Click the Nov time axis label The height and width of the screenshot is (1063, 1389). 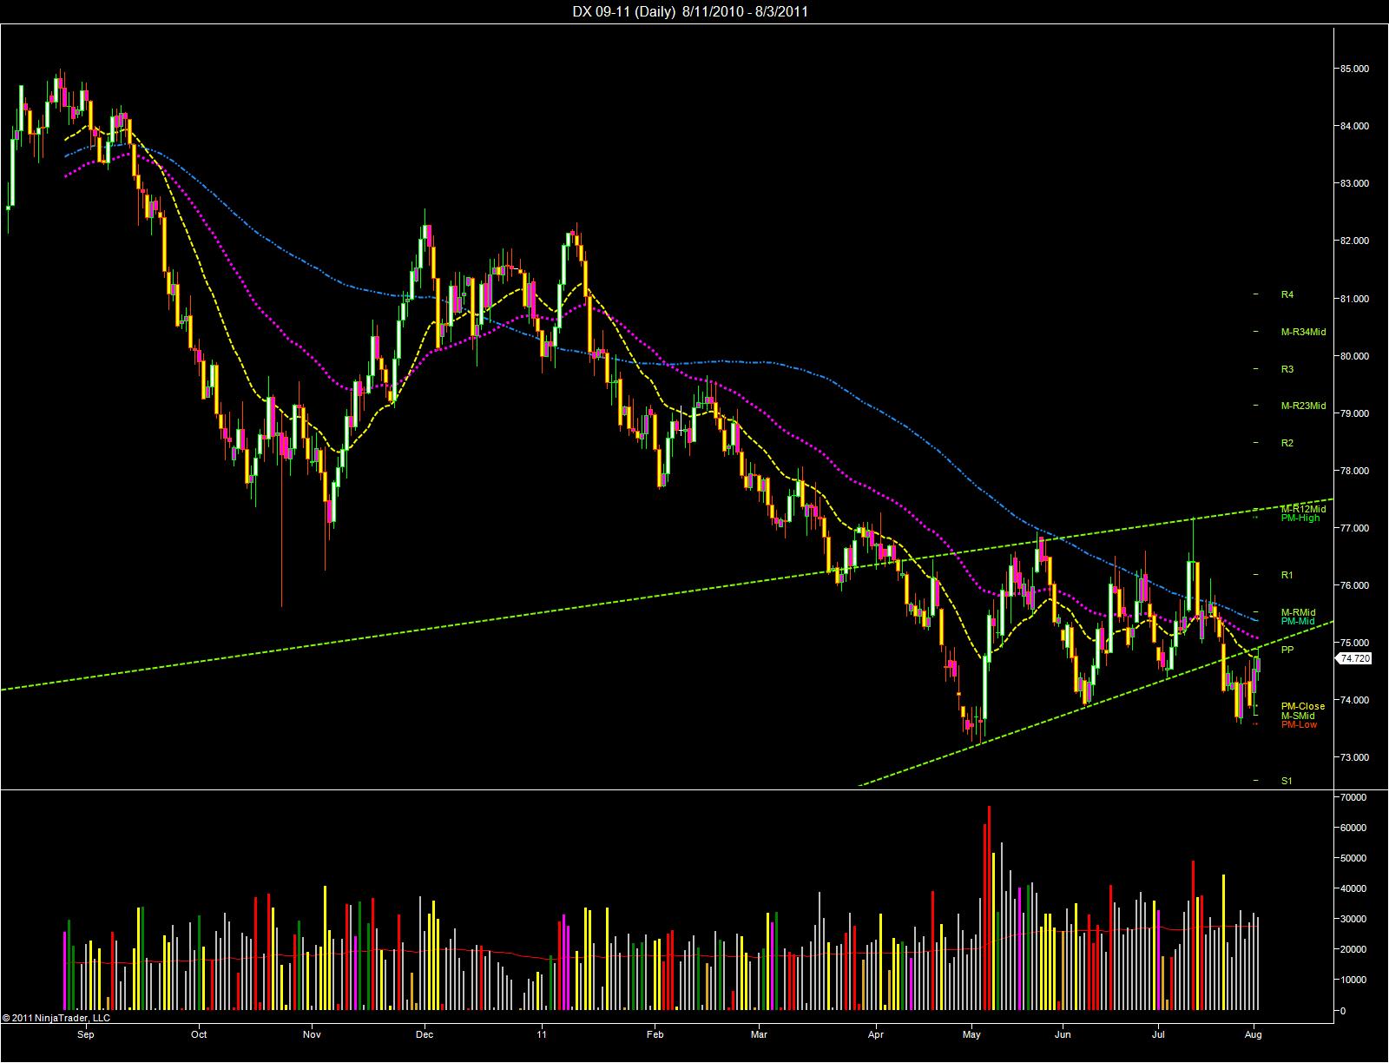[313, 1035]
